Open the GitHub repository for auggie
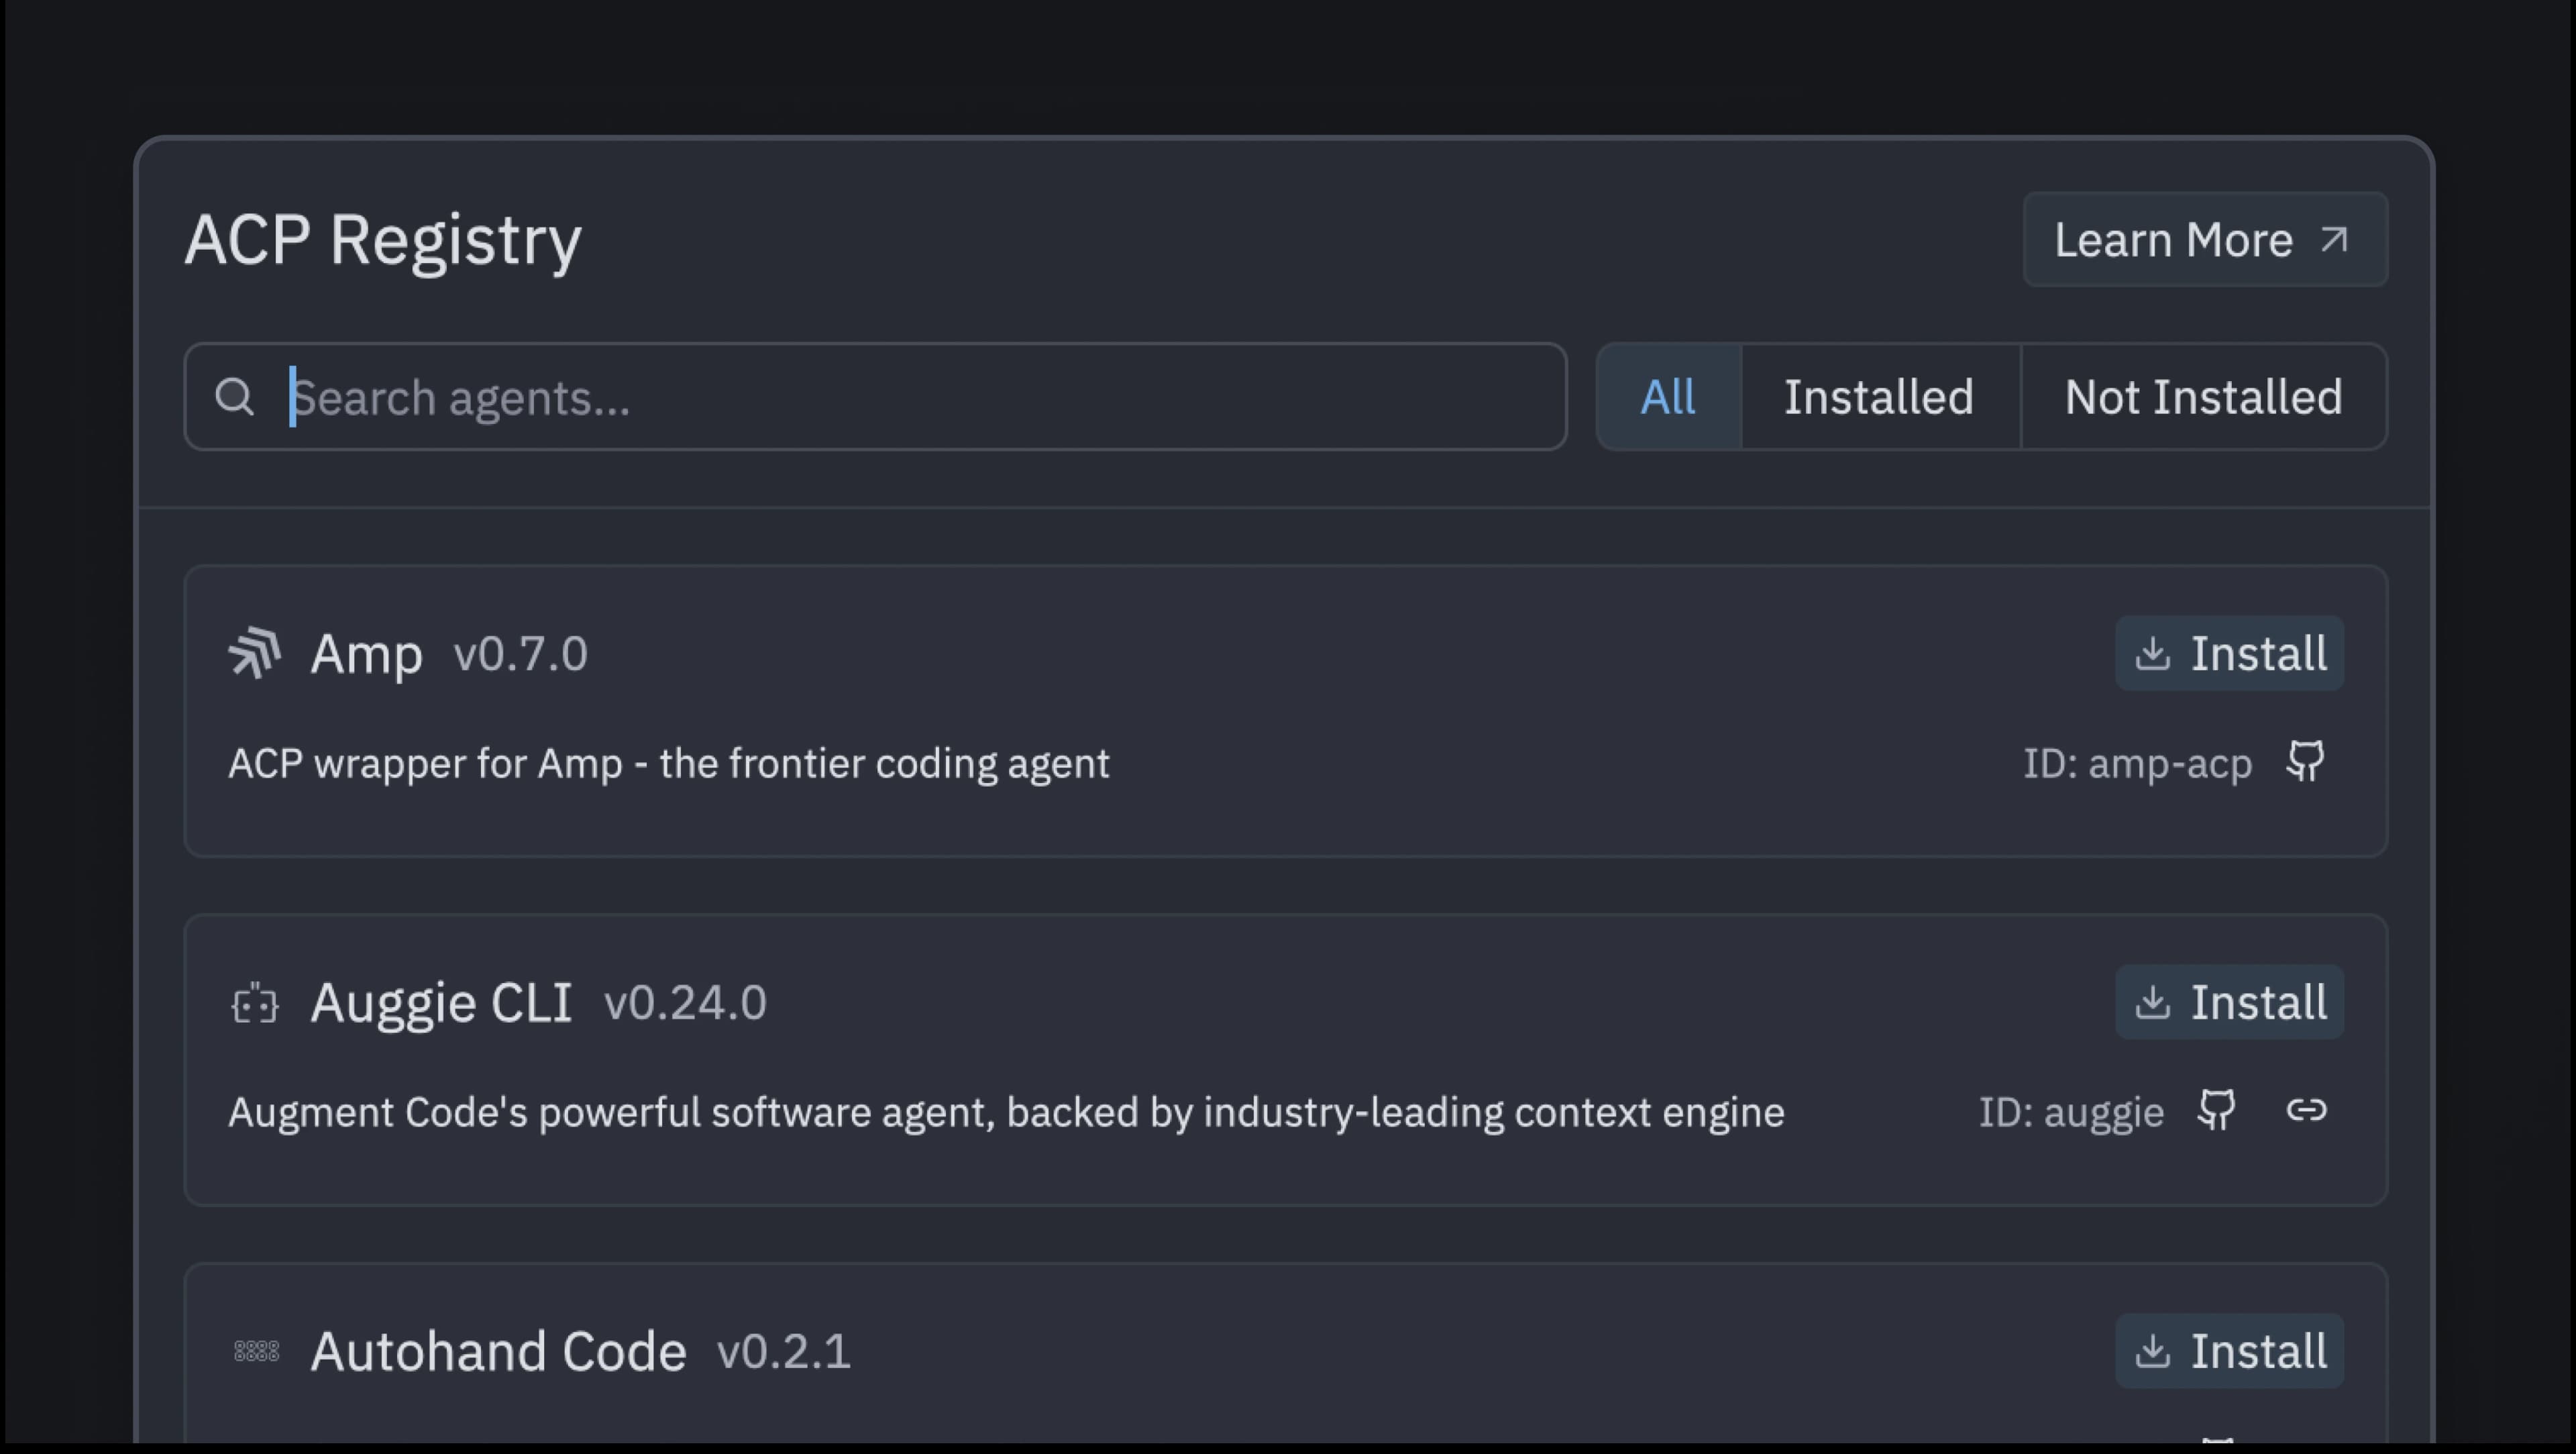 pyautogui.click(x=2217, y=1111)
